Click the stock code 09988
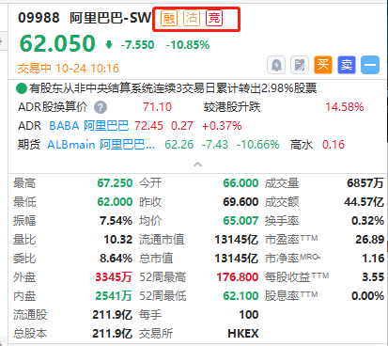388x346 pixels. (39, 18)
